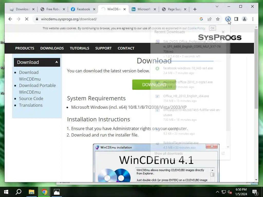
Task: Open a new browser tab
Action: 195,9
